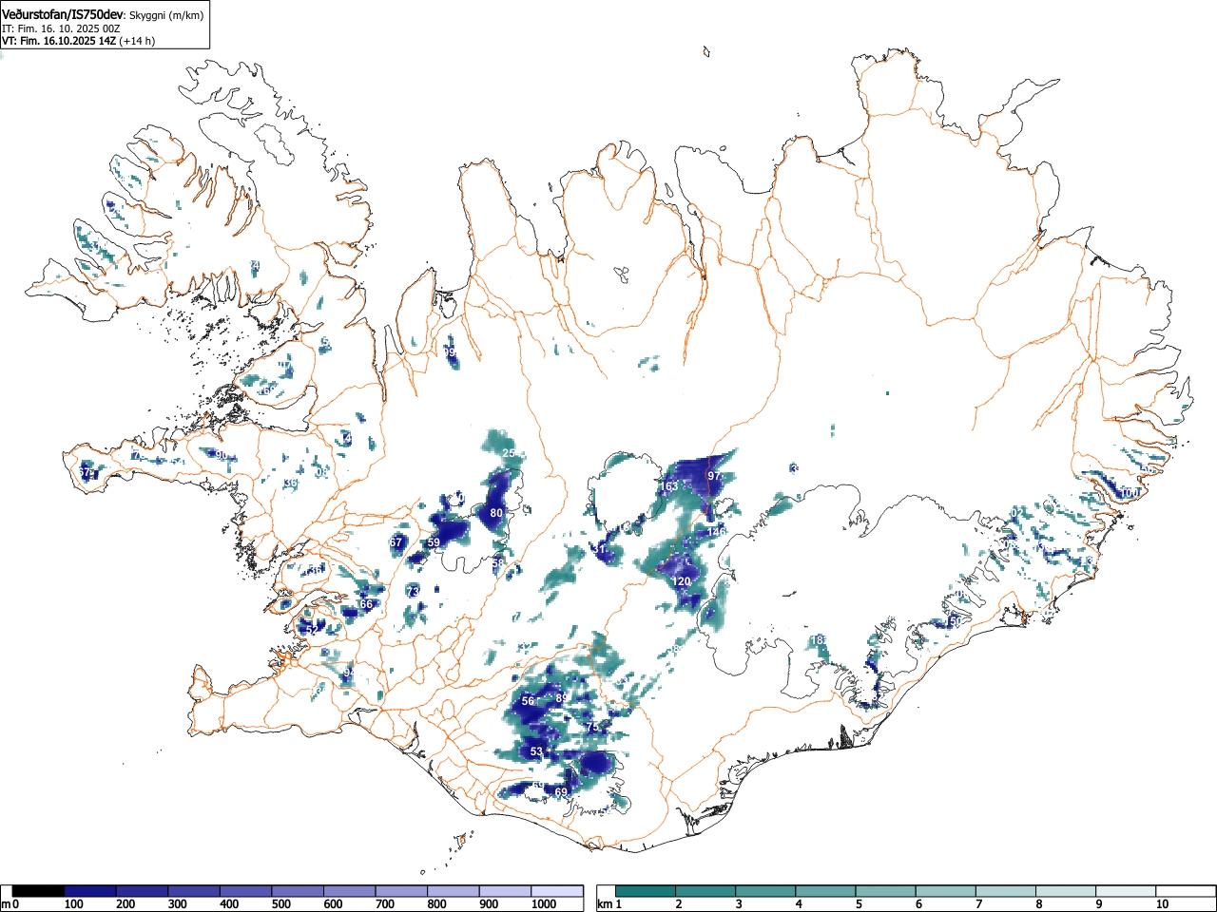Click the swatch between 6 and 7 km
Viewport: 1217px width, 912px height.
pyautogui.click(x=946, y=891)
